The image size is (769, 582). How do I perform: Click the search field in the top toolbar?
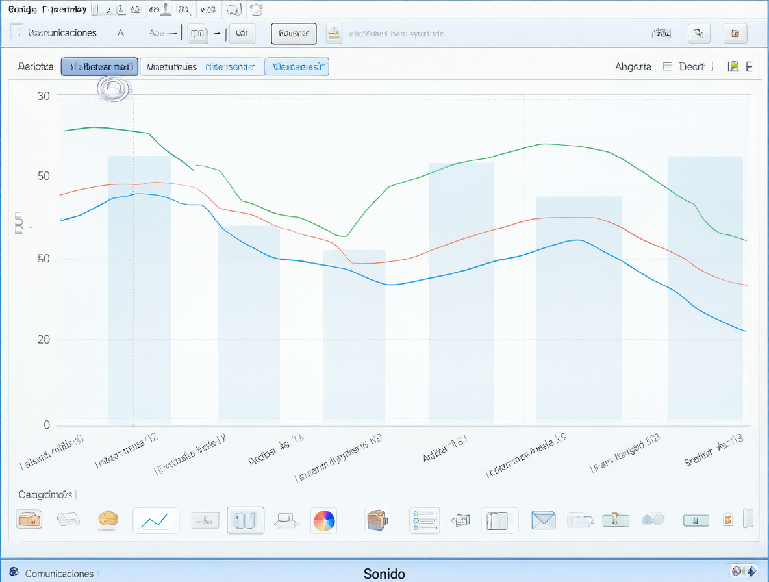click(x=396, y=34)
